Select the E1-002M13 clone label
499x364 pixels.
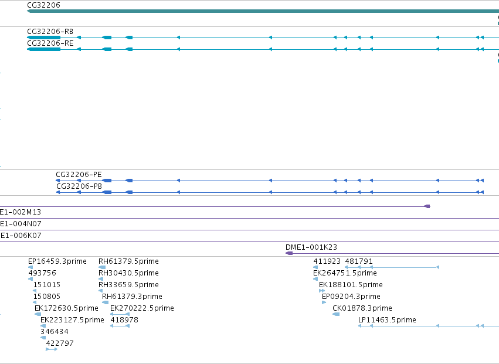point(21,212)
